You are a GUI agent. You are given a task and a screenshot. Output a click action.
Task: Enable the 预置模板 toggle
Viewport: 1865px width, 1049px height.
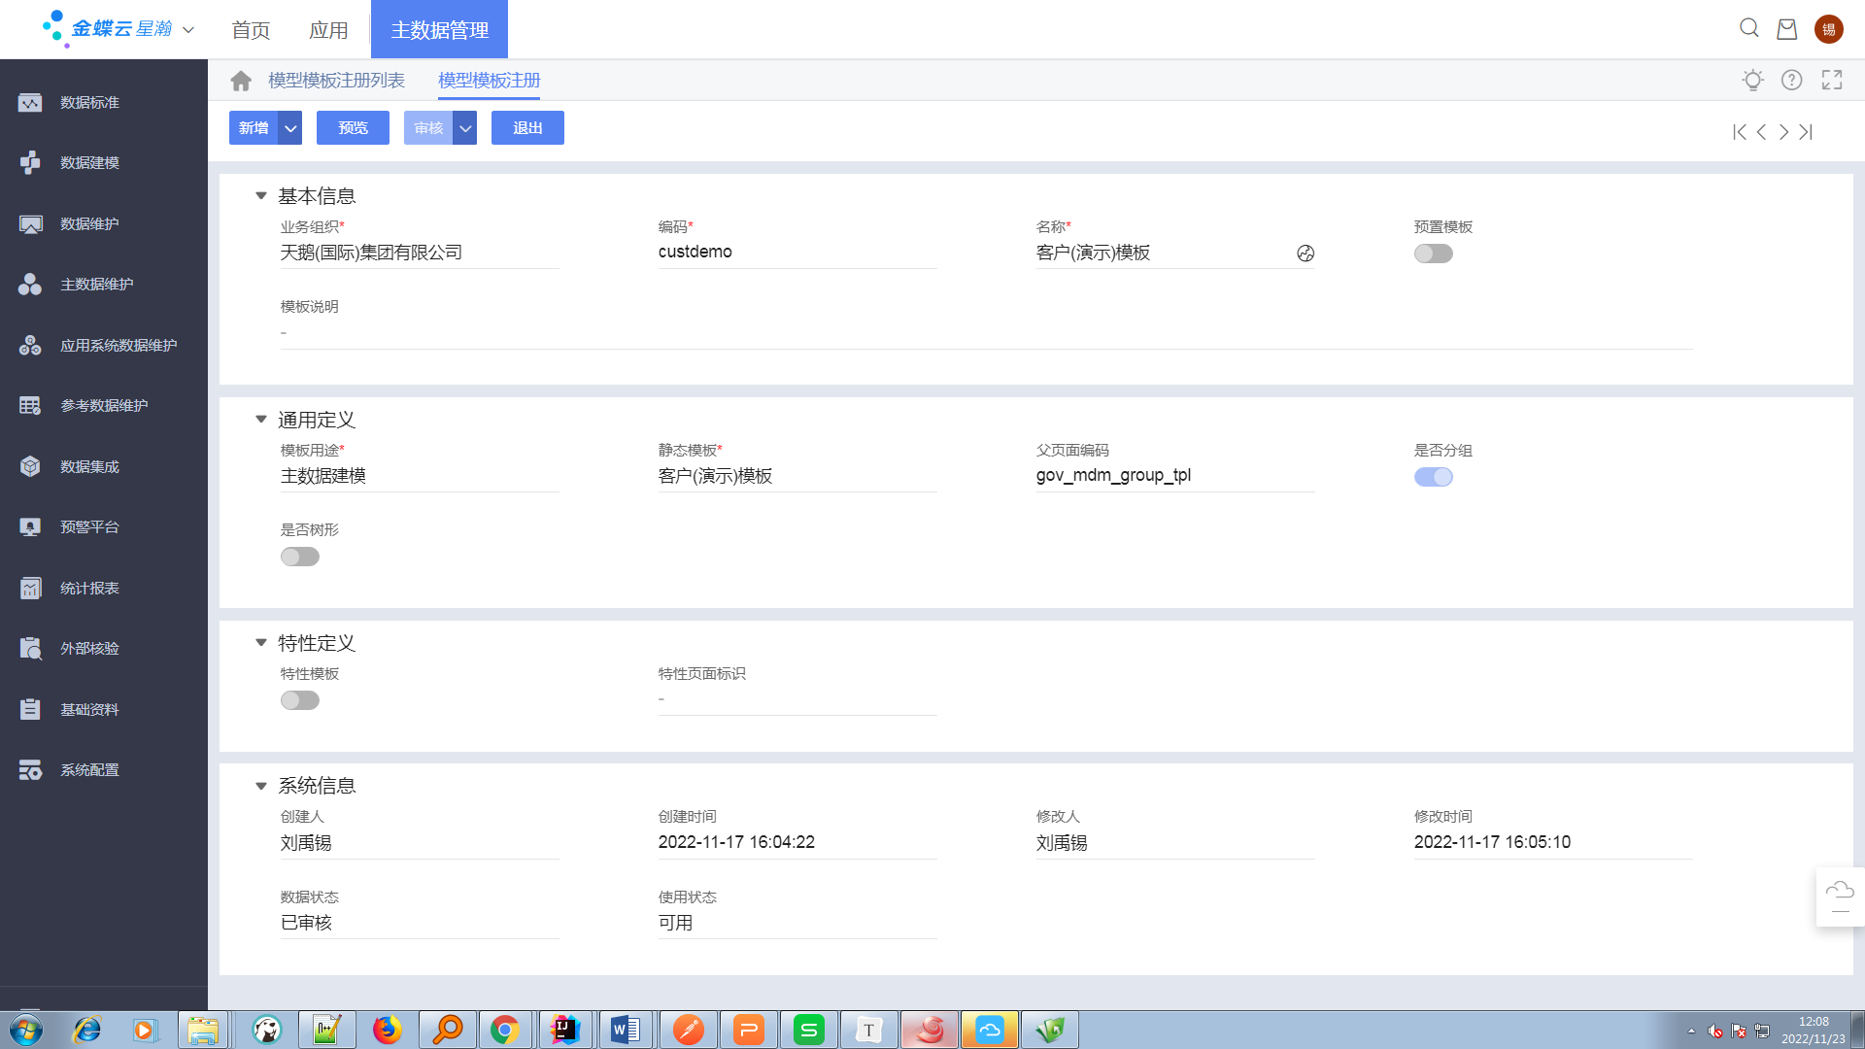coord(1434,254)
